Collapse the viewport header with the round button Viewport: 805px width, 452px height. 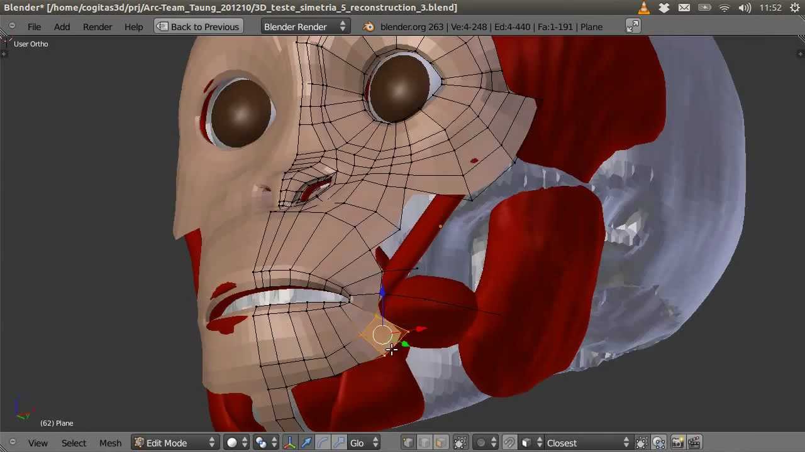(12, 442)
